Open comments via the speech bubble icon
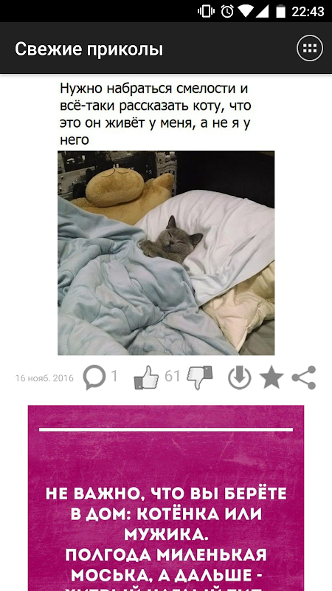The width and height of the screenshot is (332, 591). coord(94,378)
